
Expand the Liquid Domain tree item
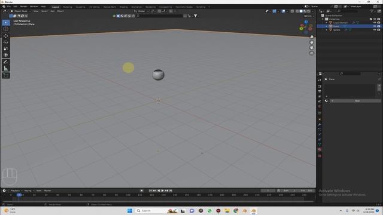tap(327, 23)
